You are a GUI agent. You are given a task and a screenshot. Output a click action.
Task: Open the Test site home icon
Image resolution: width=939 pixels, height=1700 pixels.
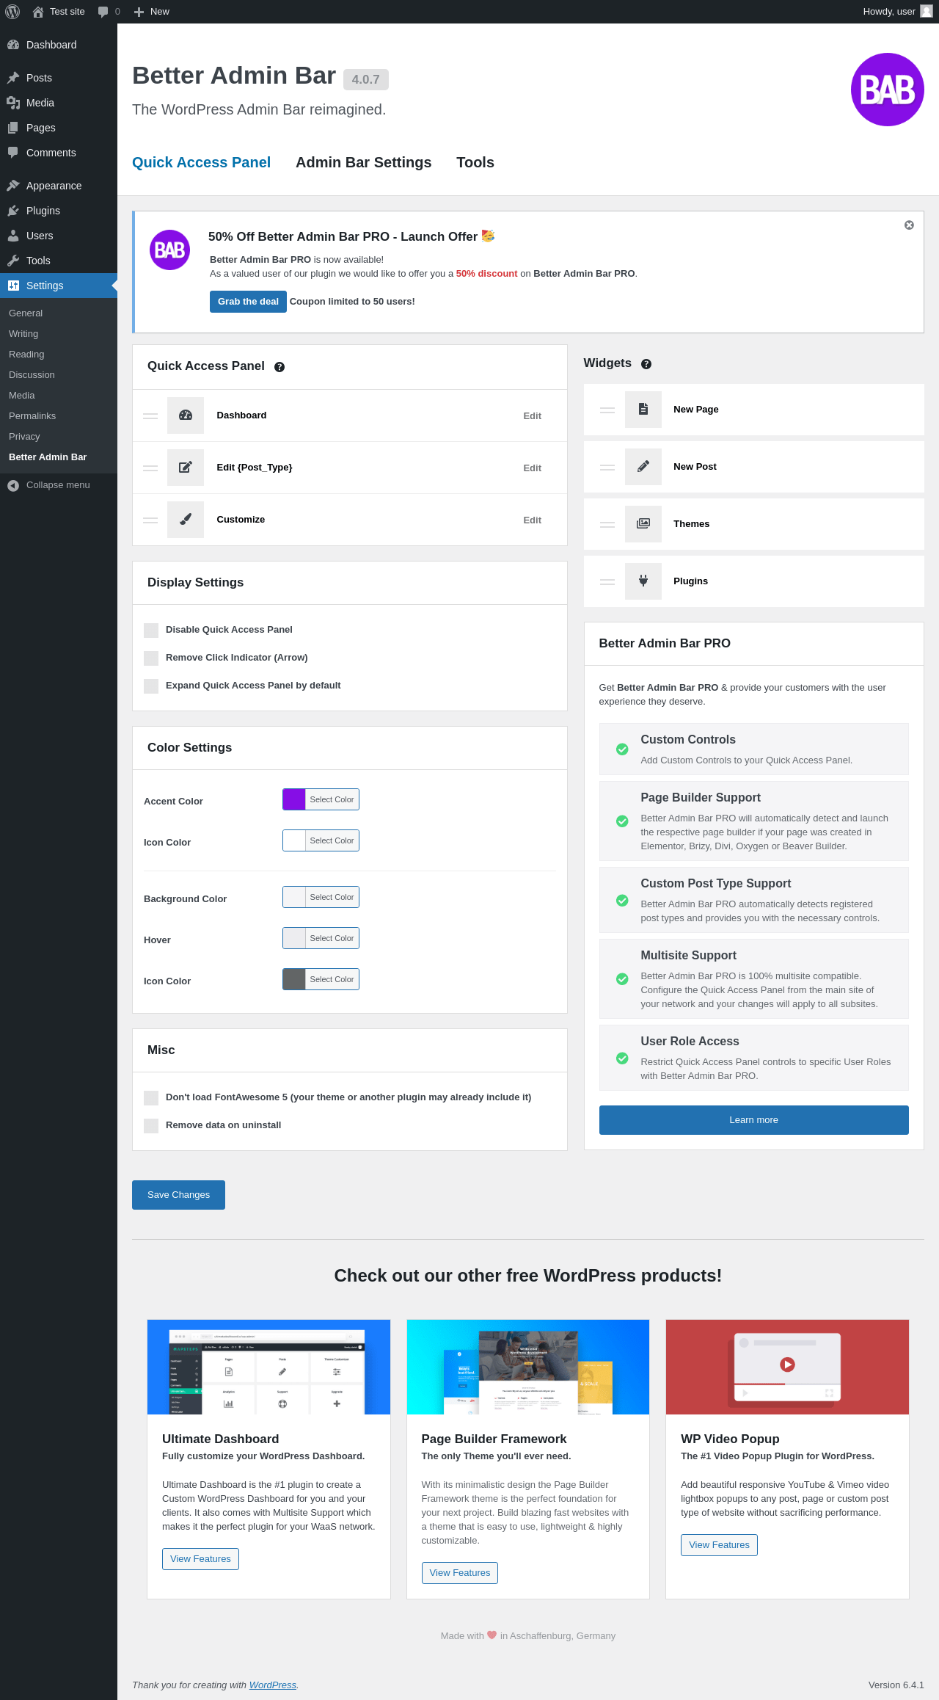click(x=38, y=12)
